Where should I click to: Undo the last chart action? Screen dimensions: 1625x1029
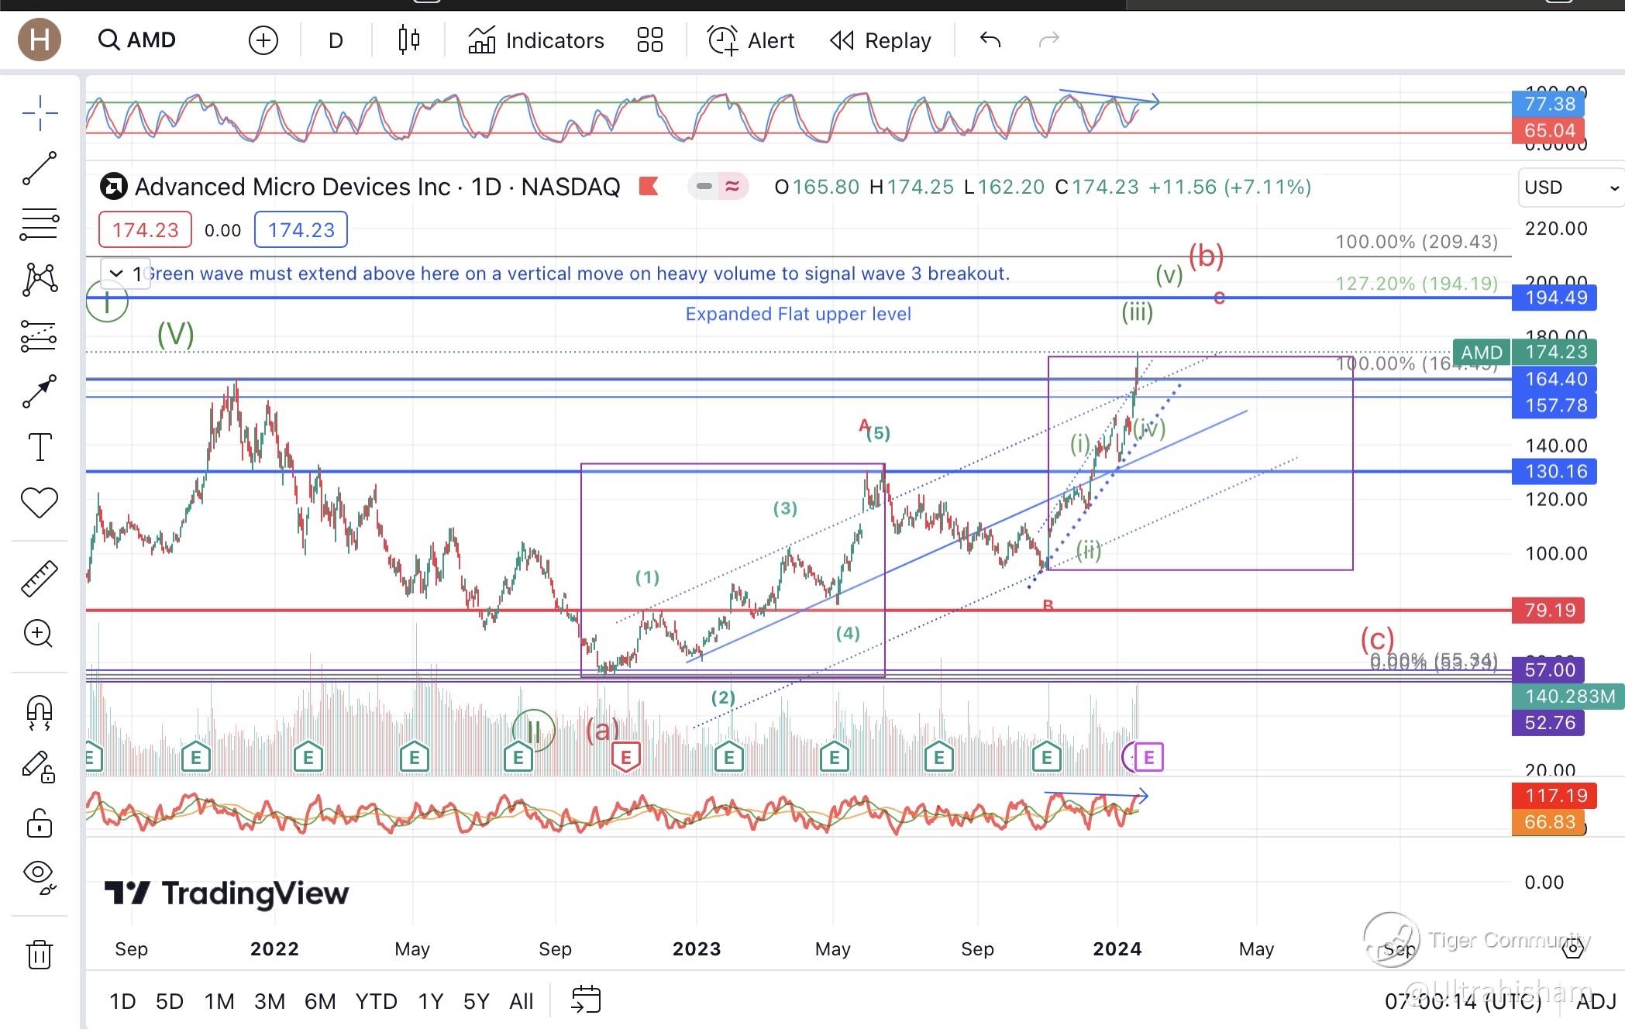click(990, 40)
